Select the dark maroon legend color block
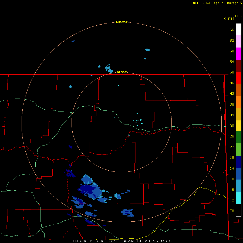Image resolution: width=243 pixels, height=243 pixels. tap(238, 66)
